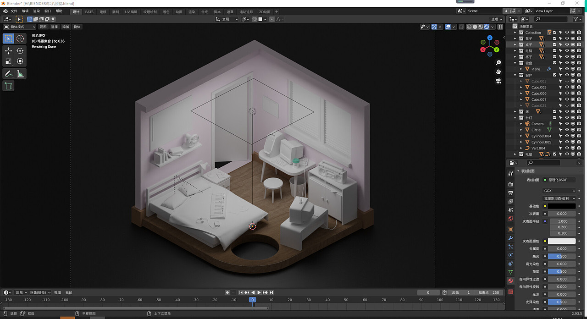This screenshot has height=319, width=587.
Task: Open the Material properties tab icon
Action: pyautogui.click(x=510, y=281)
